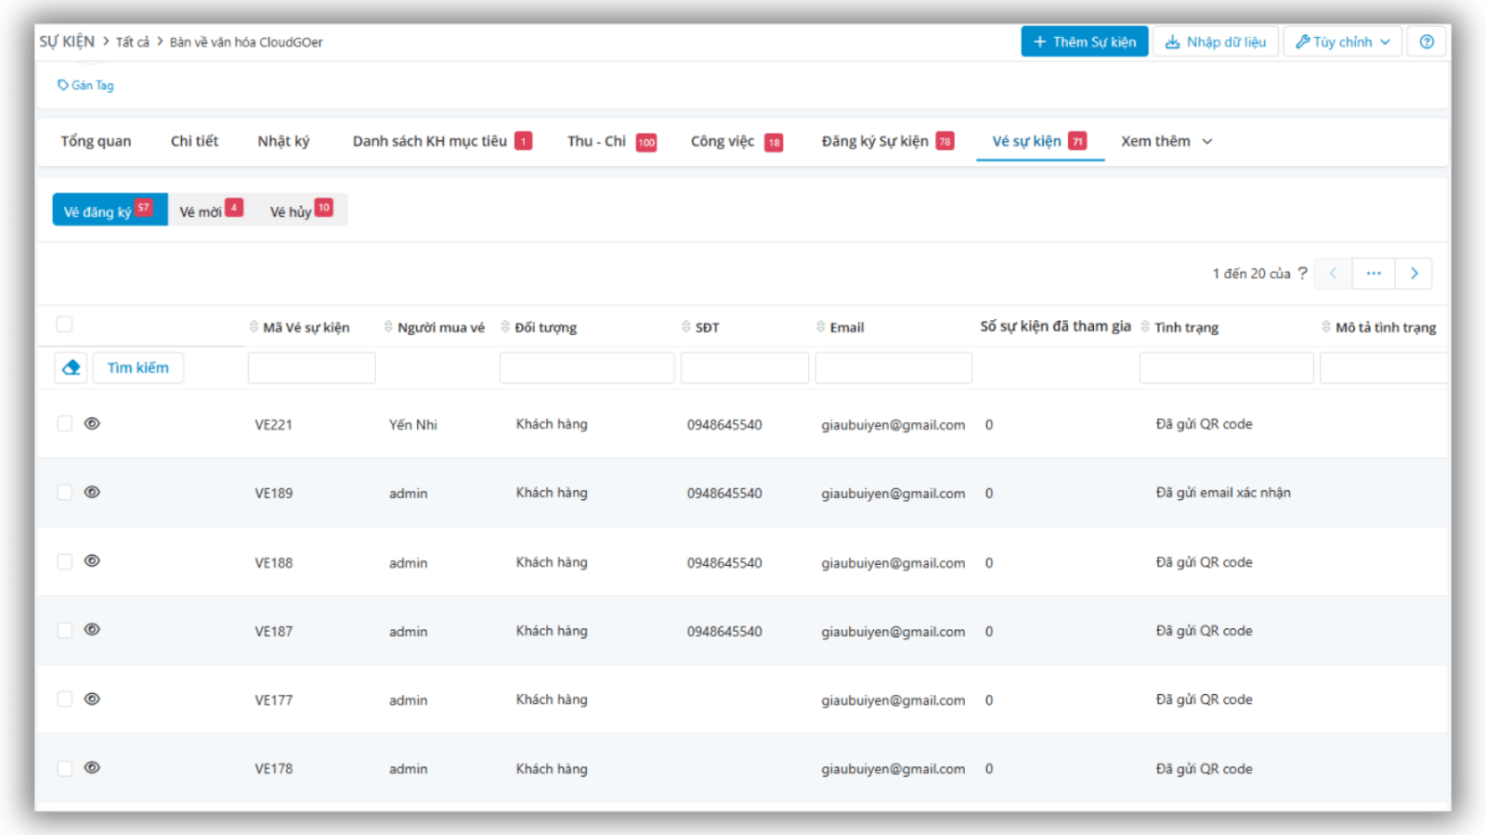Click the Gán Tag icon
The height and width of the screenshot is (835, 1486).
[x=63, y=85]
